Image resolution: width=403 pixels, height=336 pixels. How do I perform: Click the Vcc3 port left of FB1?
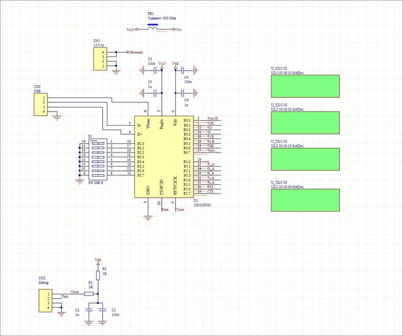(136, 30)
